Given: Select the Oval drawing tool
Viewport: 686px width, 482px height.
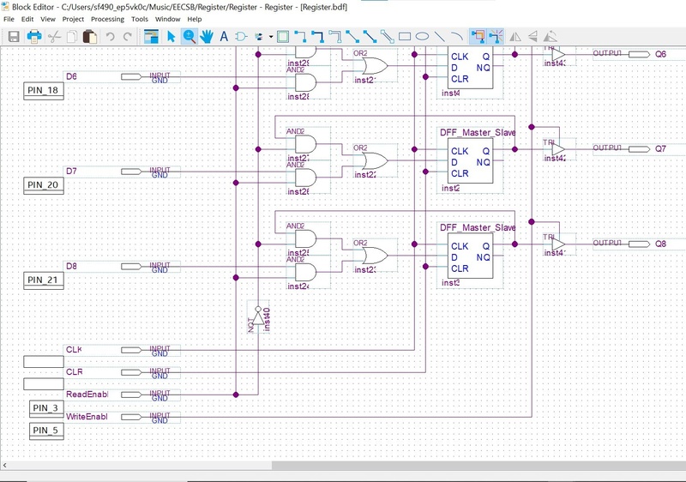Looking at the screenshot, I should (x=422, y=37).
